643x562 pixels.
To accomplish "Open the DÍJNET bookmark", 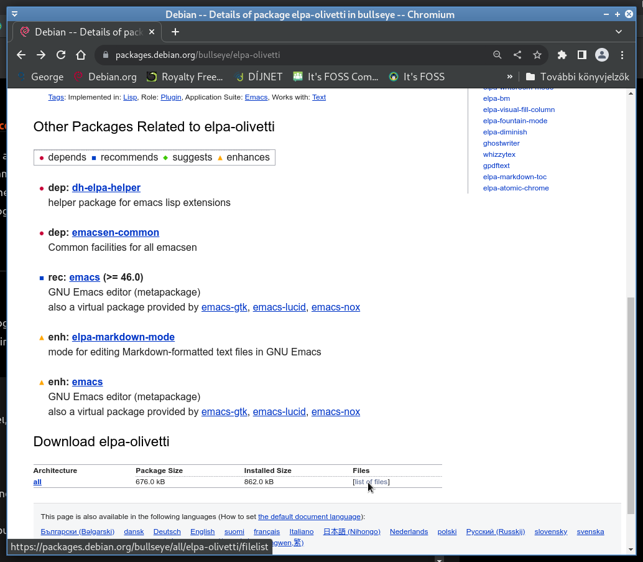I will 258,77.
